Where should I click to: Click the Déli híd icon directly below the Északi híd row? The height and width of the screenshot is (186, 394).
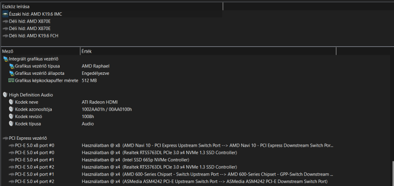coord(5,22)
